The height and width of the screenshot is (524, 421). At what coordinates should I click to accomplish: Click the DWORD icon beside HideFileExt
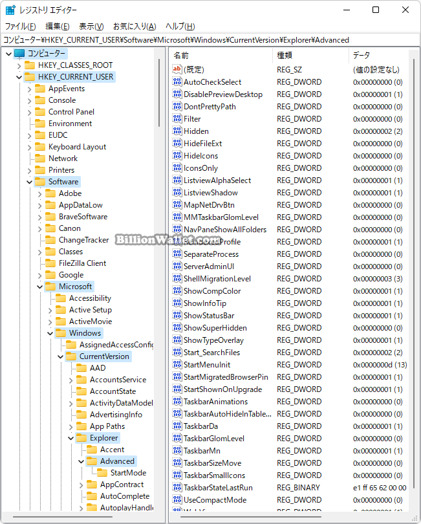[x=177, y=143]
